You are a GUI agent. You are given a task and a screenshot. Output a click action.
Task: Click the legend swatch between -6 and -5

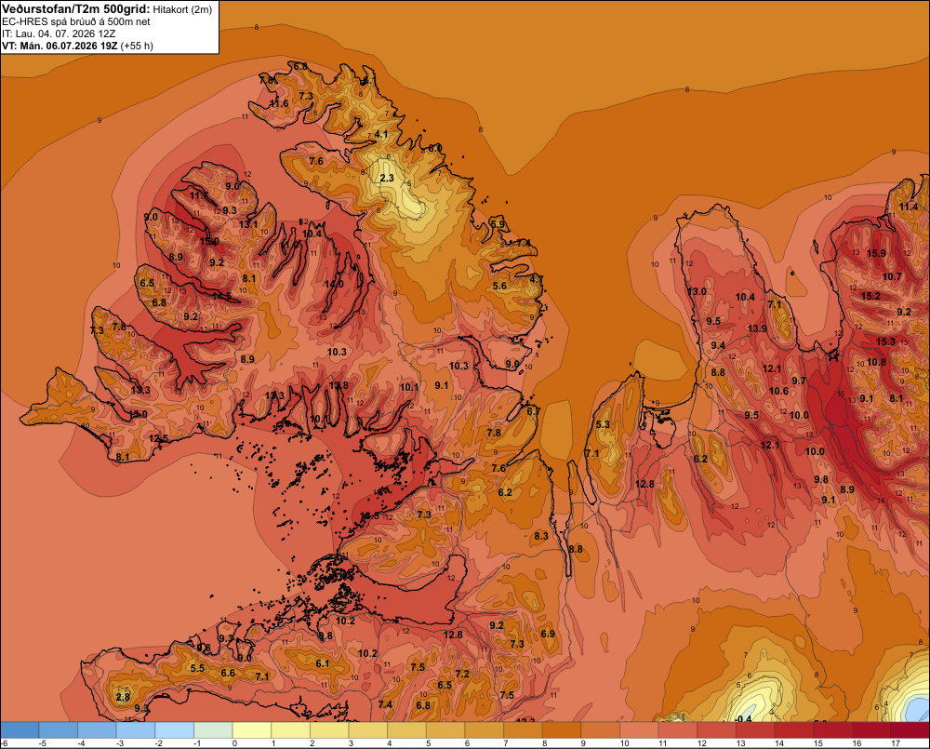tap(20, 730)
